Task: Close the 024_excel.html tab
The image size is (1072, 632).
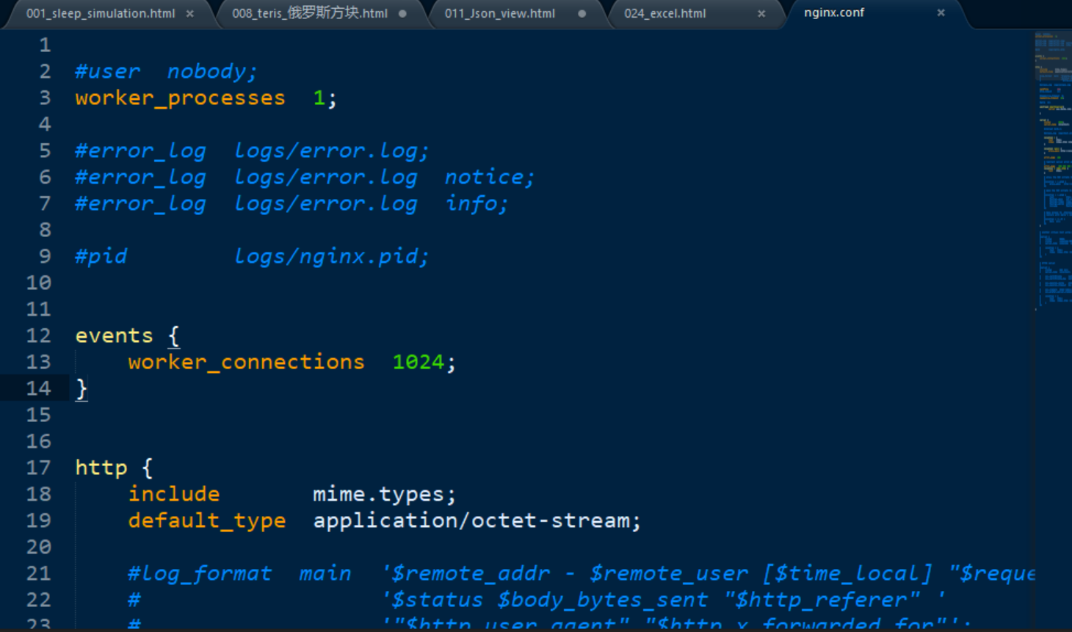Action: [761, 13]
